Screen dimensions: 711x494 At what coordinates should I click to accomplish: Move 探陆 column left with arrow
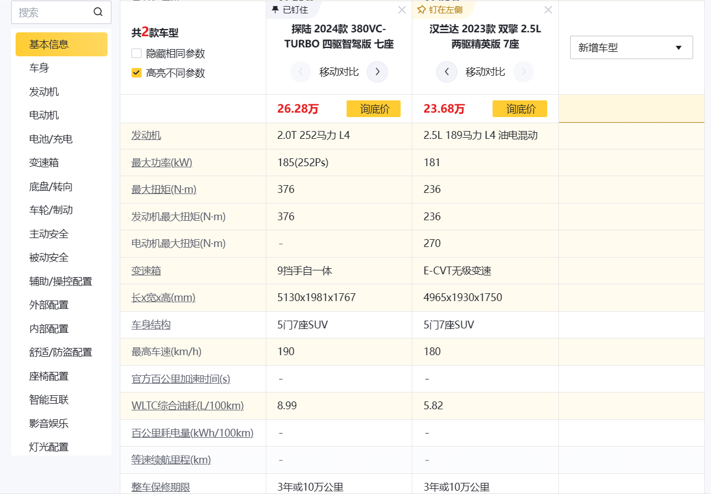click(x=301, y=72)
